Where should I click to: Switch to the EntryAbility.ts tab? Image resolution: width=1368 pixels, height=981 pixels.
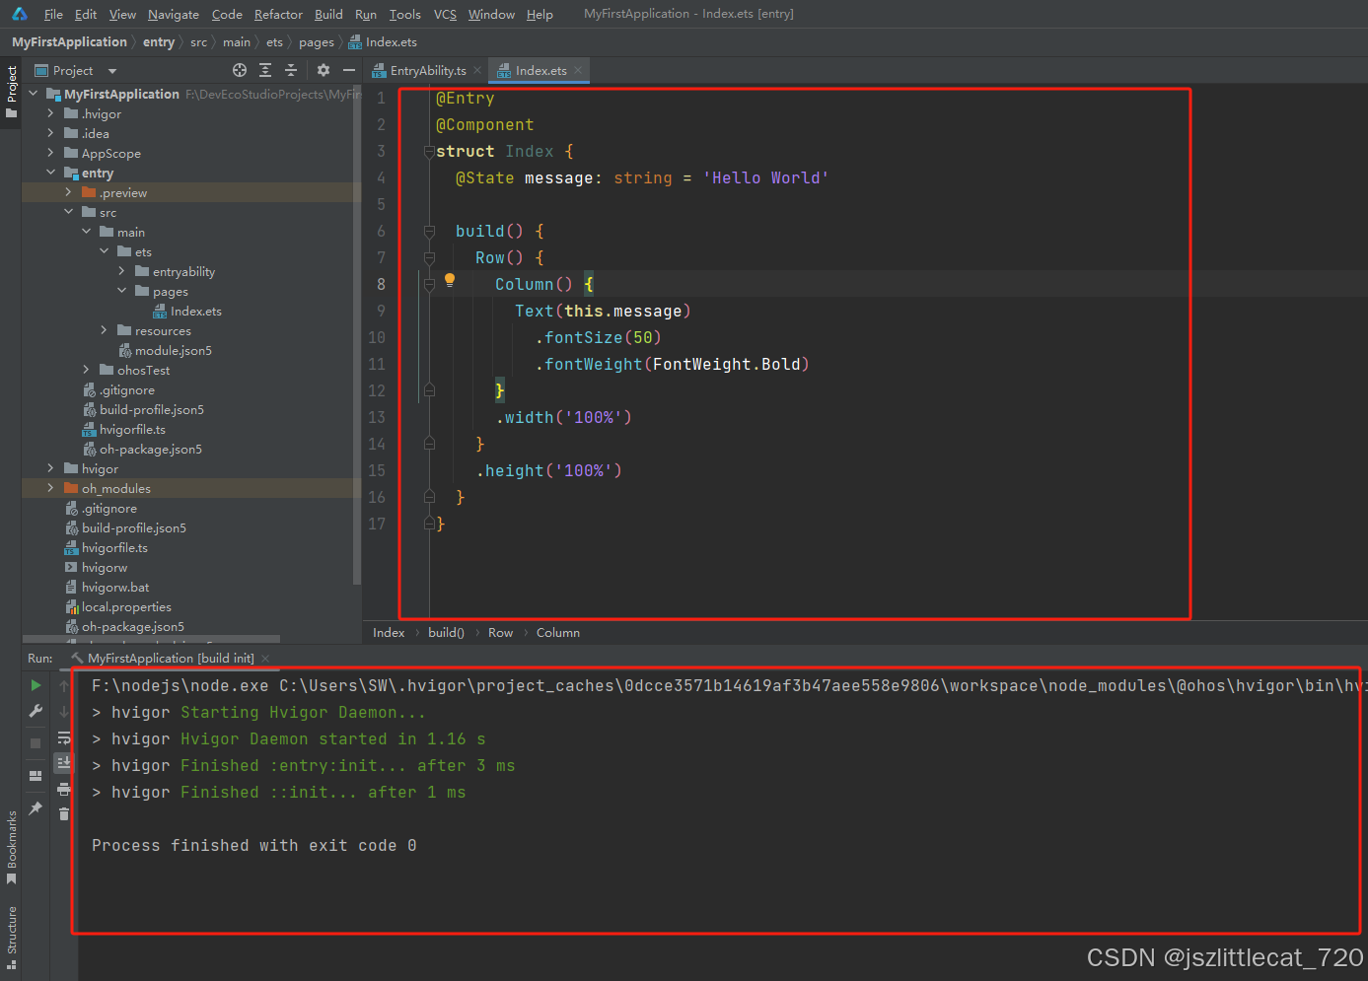coord(427,71)
